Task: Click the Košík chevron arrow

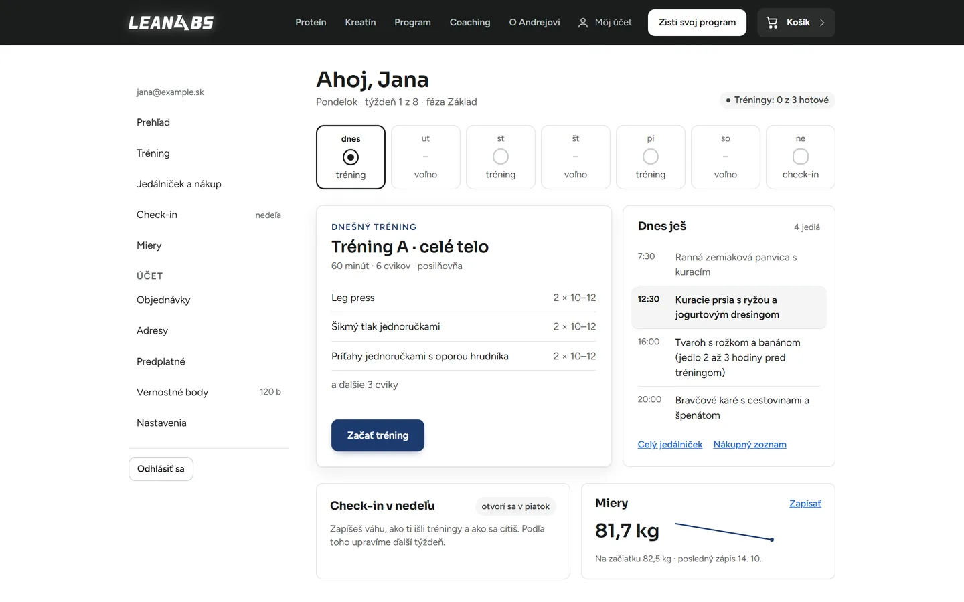Action: 822,23
